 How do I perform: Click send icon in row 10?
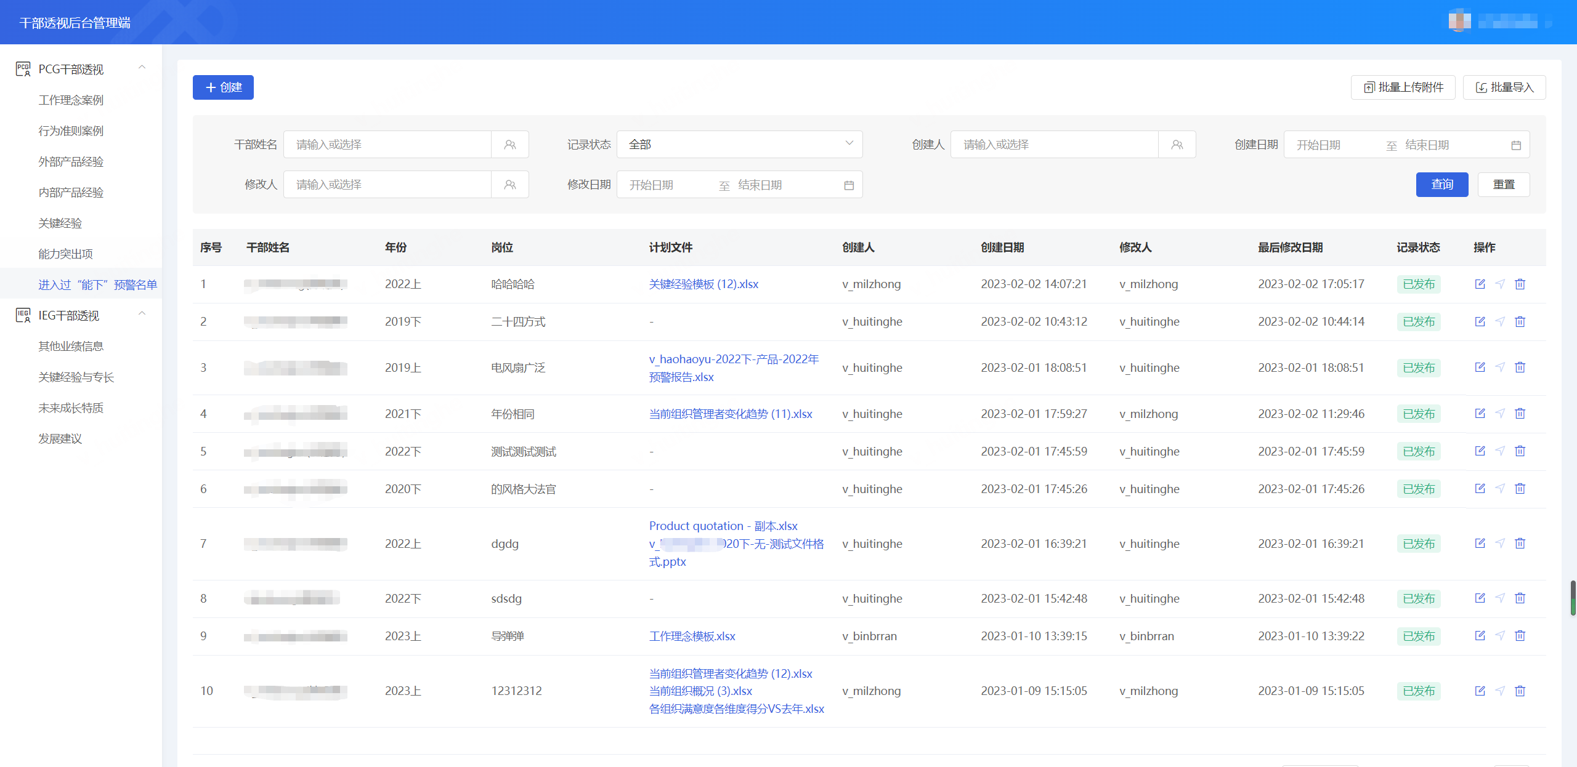click(x=1500, y=691)
